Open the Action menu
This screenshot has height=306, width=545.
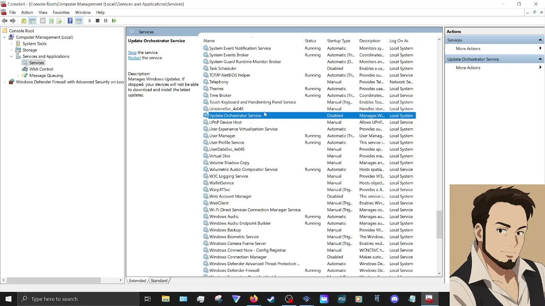[x=27, y=12]
